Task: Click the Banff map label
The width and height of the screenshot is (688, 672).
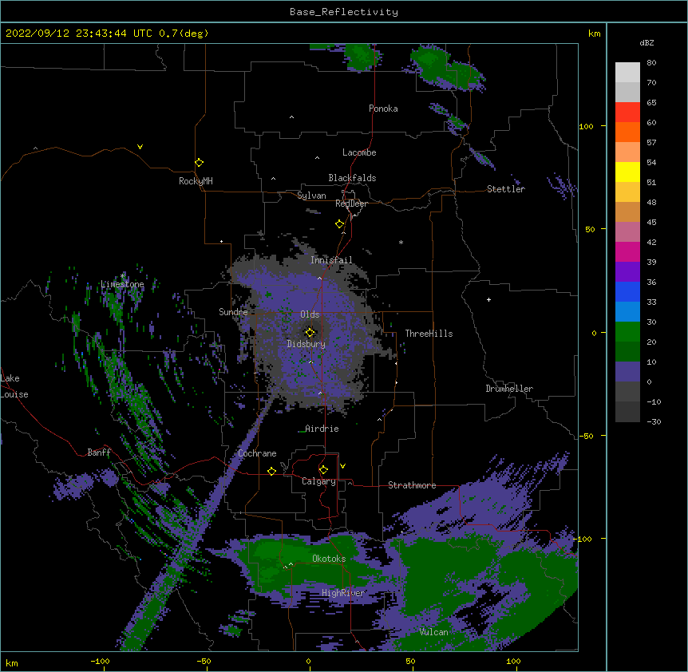Action: pos(99,453)
